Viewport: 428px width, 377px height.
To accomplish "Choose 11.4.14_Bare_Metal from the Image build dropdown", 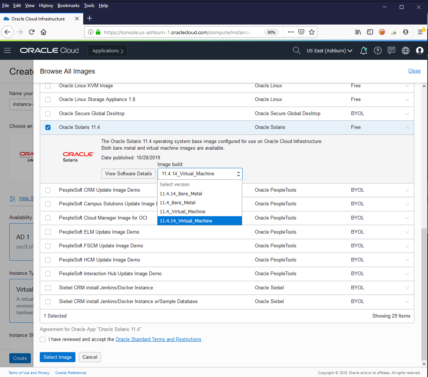I will (x=181, y=194).
